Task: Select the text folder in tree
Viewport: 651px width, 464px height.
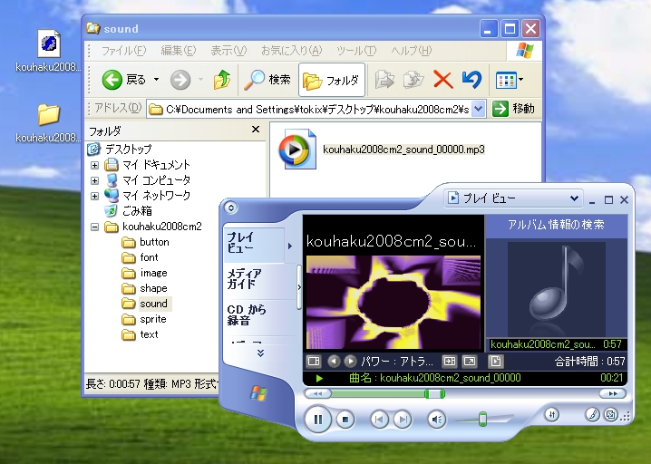Action: [x=149, y=334]
